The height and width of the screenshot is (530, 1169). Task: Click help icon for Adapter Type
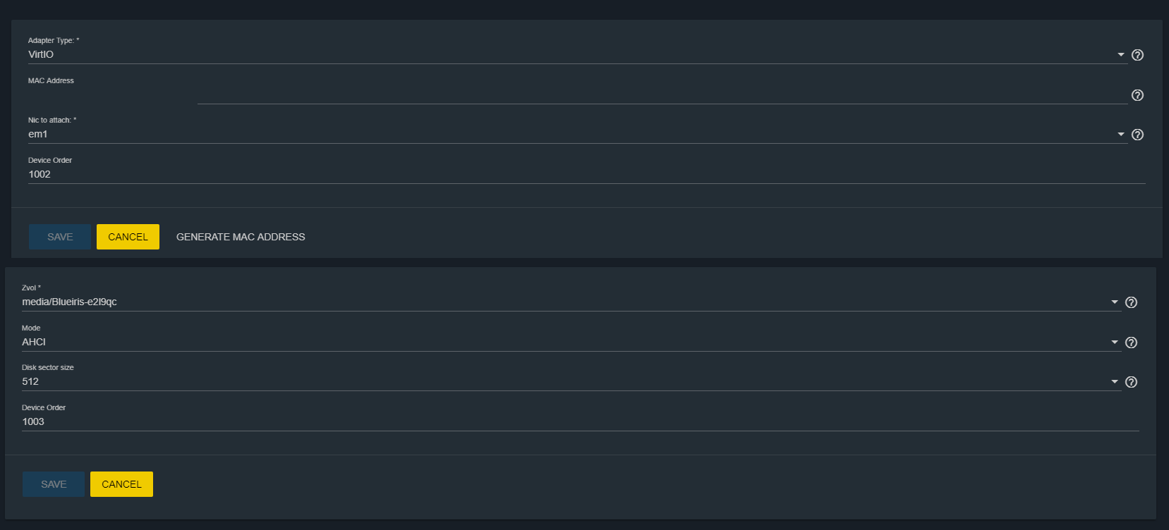pos(1137,55)
